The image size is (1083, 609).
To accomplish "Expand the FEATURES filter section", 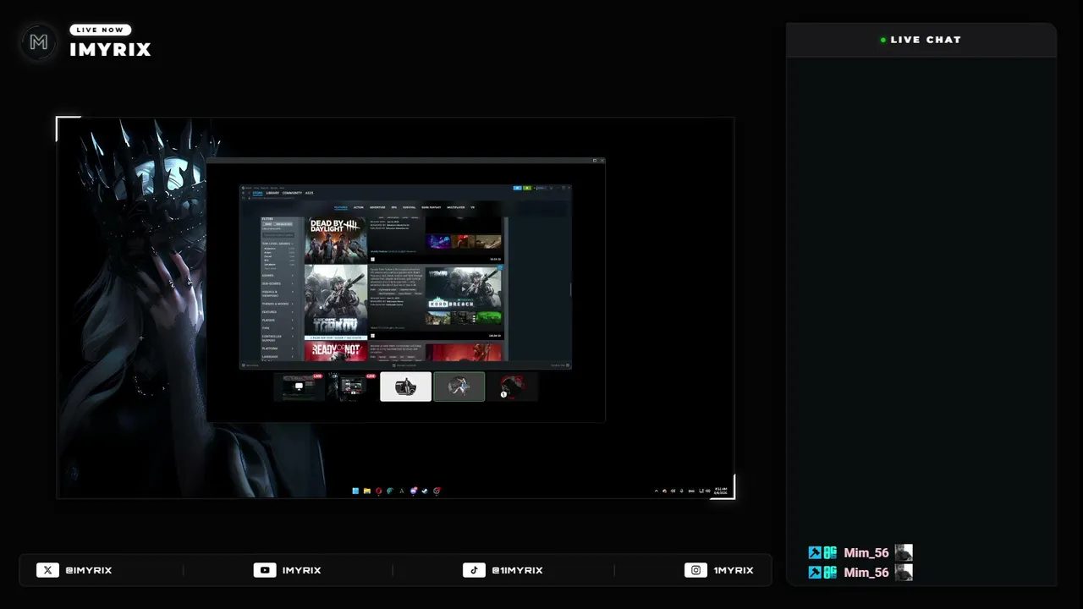I will (x=278, y=312).
